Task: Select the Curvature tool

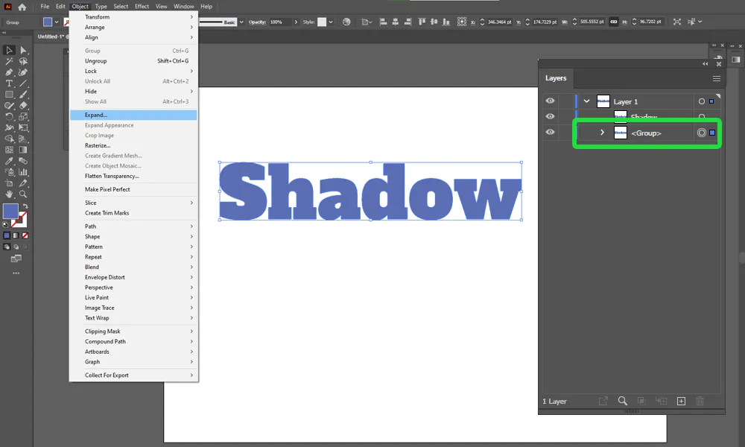Action: click(23, 72)
